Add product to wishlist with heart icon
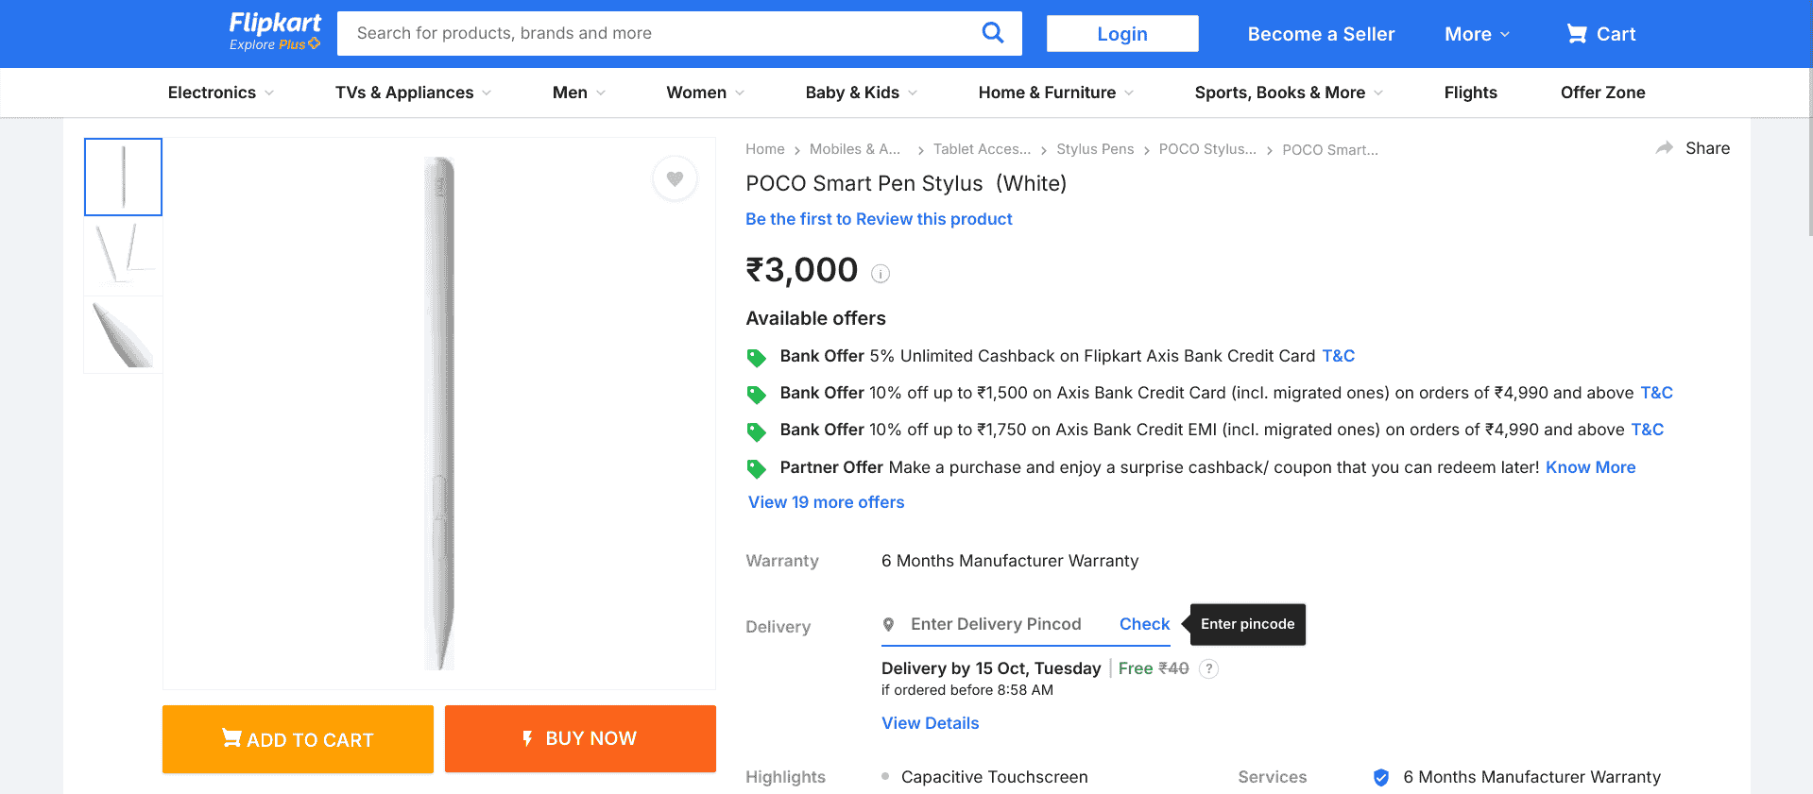The image size is (1813, 794). (x=675, y=178)
